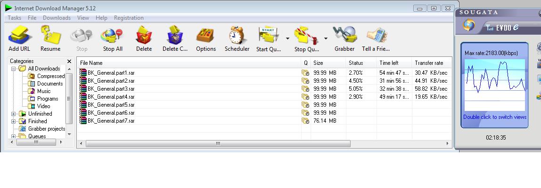
Task: Click Categories panel scroll-down arrow
Action: click(x=69, y=134)
